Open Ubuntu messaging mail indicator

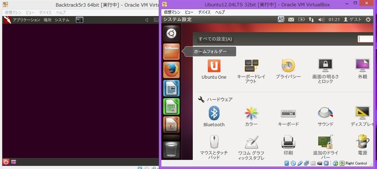point(291,20)
